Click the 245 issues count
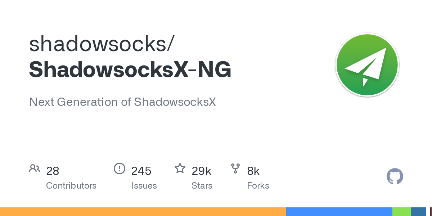The height and width of the screenshot is (216, 432). coord(141,171)
